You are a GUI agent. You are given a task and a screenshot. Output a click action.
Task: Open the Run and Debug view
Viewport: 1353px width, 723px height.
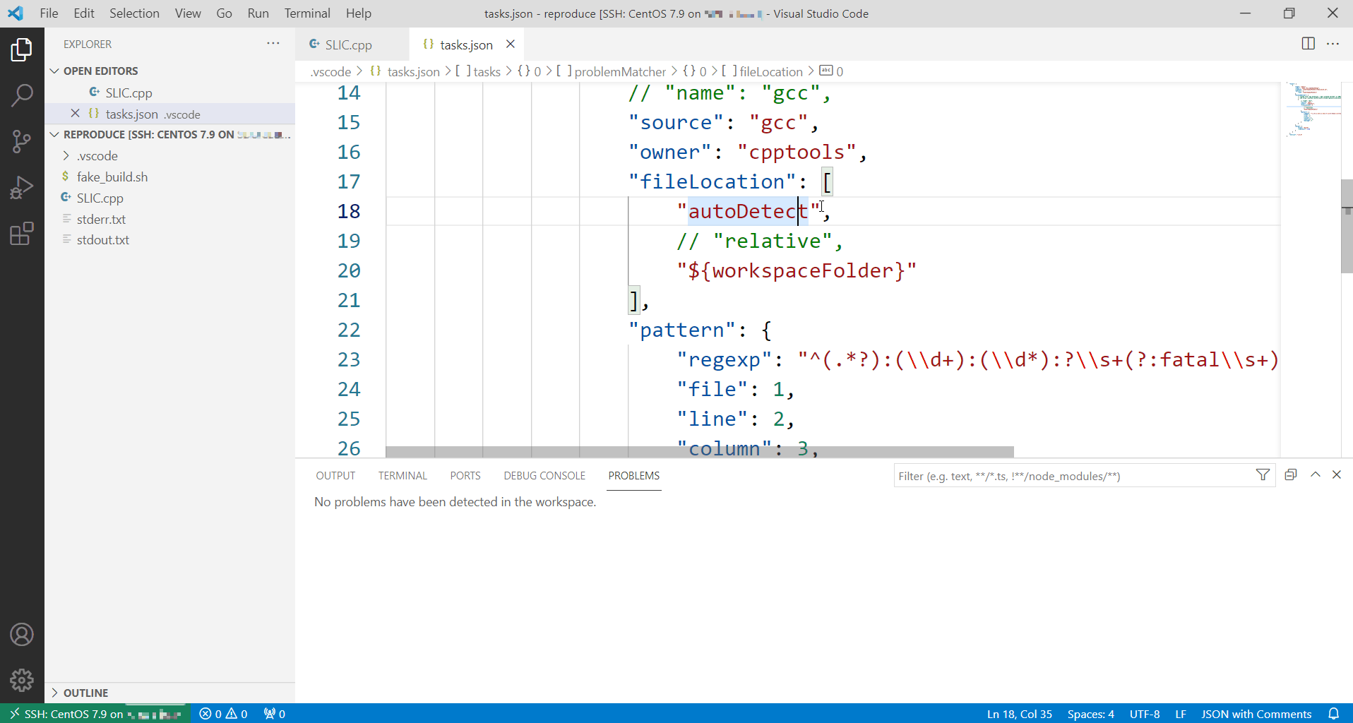[22, 187]
